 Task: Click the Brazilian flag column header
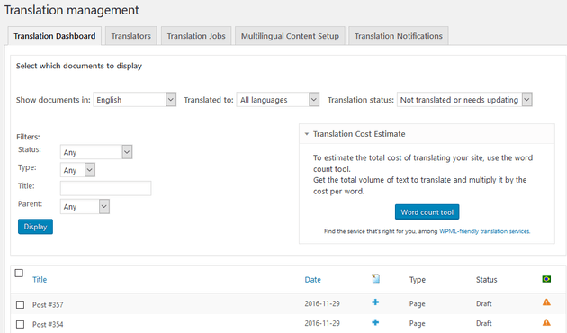546,279
